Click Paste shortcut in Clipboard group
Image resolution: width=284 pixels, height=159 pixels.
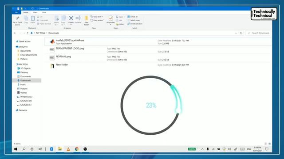[x=44, y=24]
